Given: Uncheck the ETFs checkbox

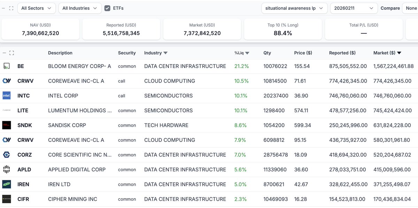Looking at the screenshot, I should 108,8.
